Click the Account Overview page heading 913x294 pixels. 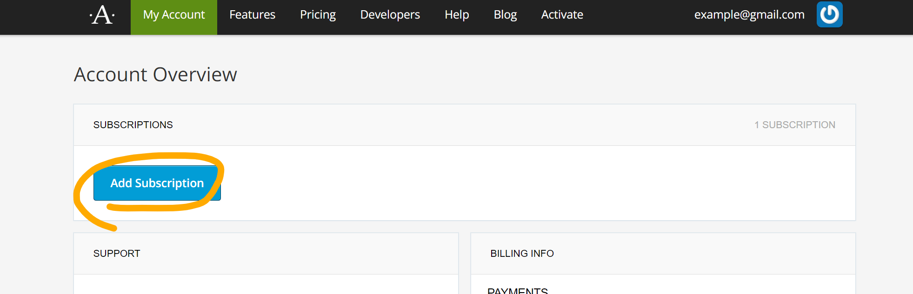coord(155,75)
